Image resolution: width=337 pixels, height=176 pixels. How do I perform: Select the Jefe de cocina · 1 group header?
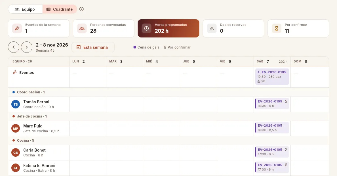168,116
